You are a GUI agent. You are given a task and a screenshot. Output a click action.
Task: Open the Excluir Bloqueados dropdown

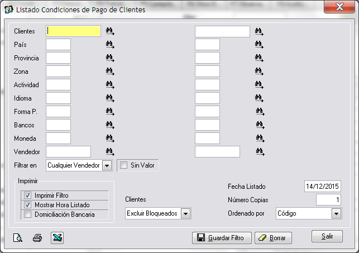point(186,213)
